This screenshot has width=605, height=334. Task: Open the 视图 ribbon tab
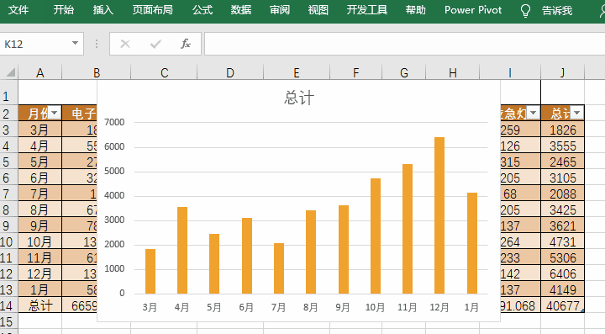(x=318, y=9)
